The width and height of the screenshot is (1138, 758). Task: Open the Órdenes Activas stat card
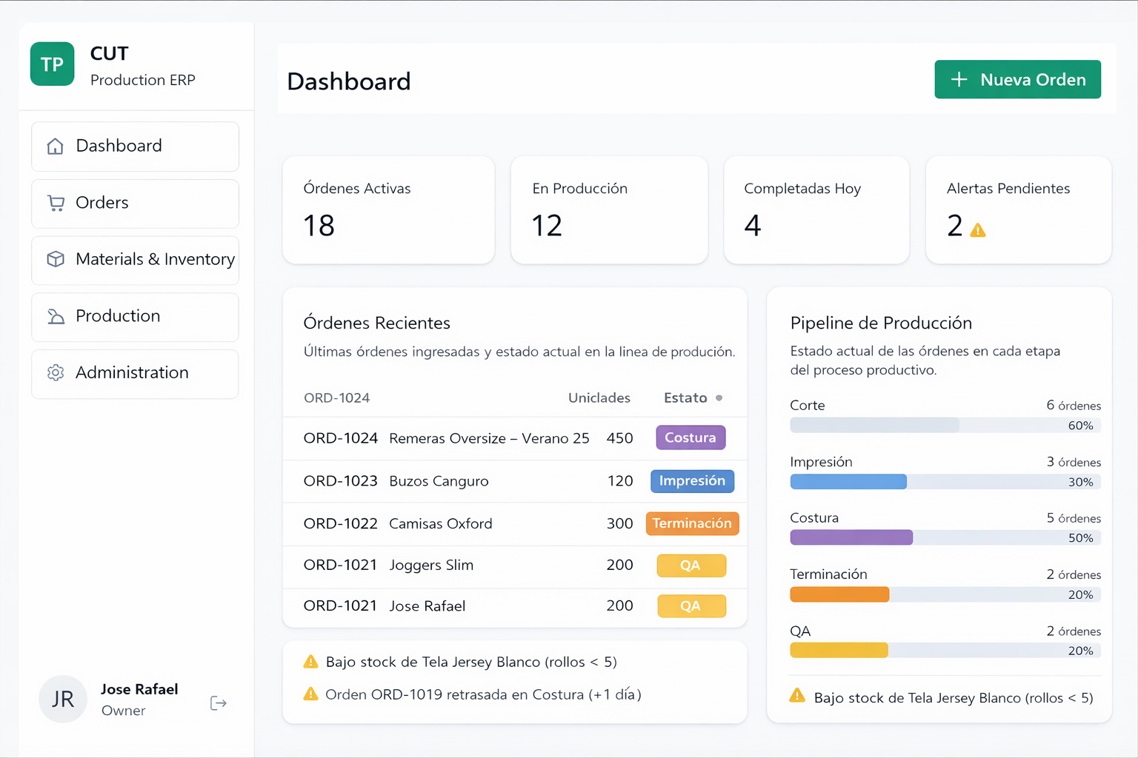coord(388,209)
